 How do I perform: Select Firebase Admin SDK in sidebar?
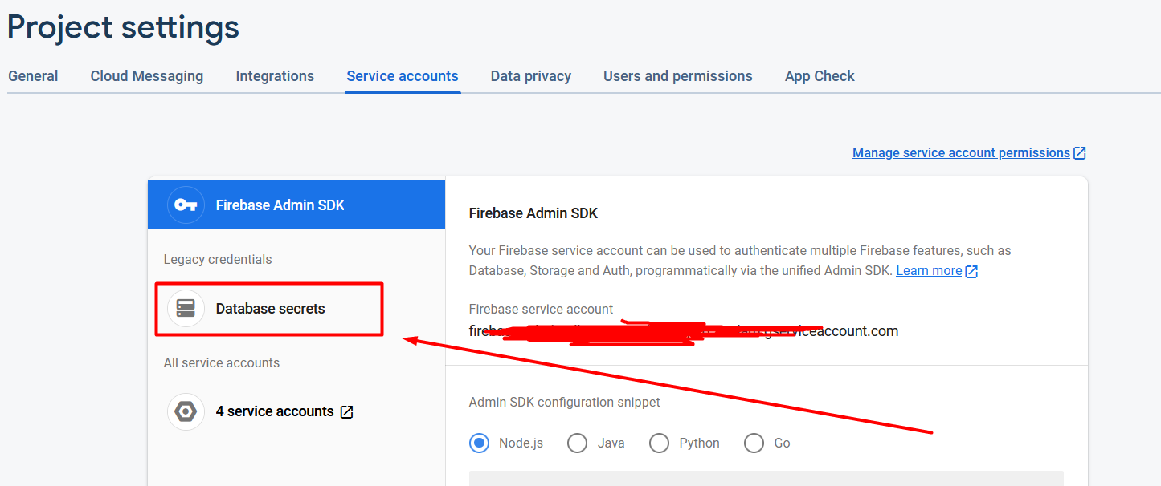[296, 205]
